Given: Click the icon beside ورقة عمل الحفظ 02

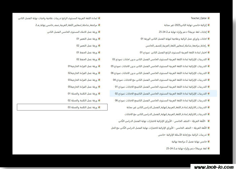Looking at the screenshot, I should [x=99, y=59].
